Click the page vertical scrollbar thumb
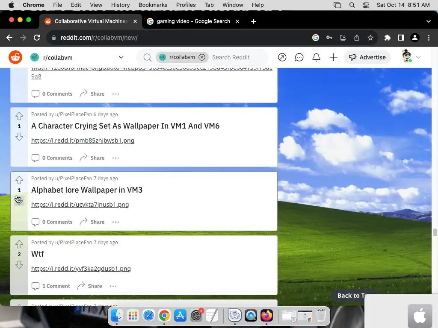The height and width of the screenshot is (328, 438). pyautogui.click(x=435, y=232)
